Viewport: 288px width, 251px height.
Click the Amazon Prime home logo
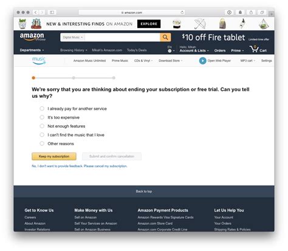(x=32, y=37)
